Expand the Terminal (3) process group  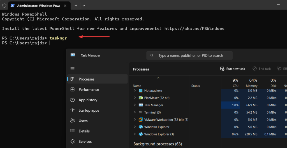pyautogui.click(x=135, y=112)
